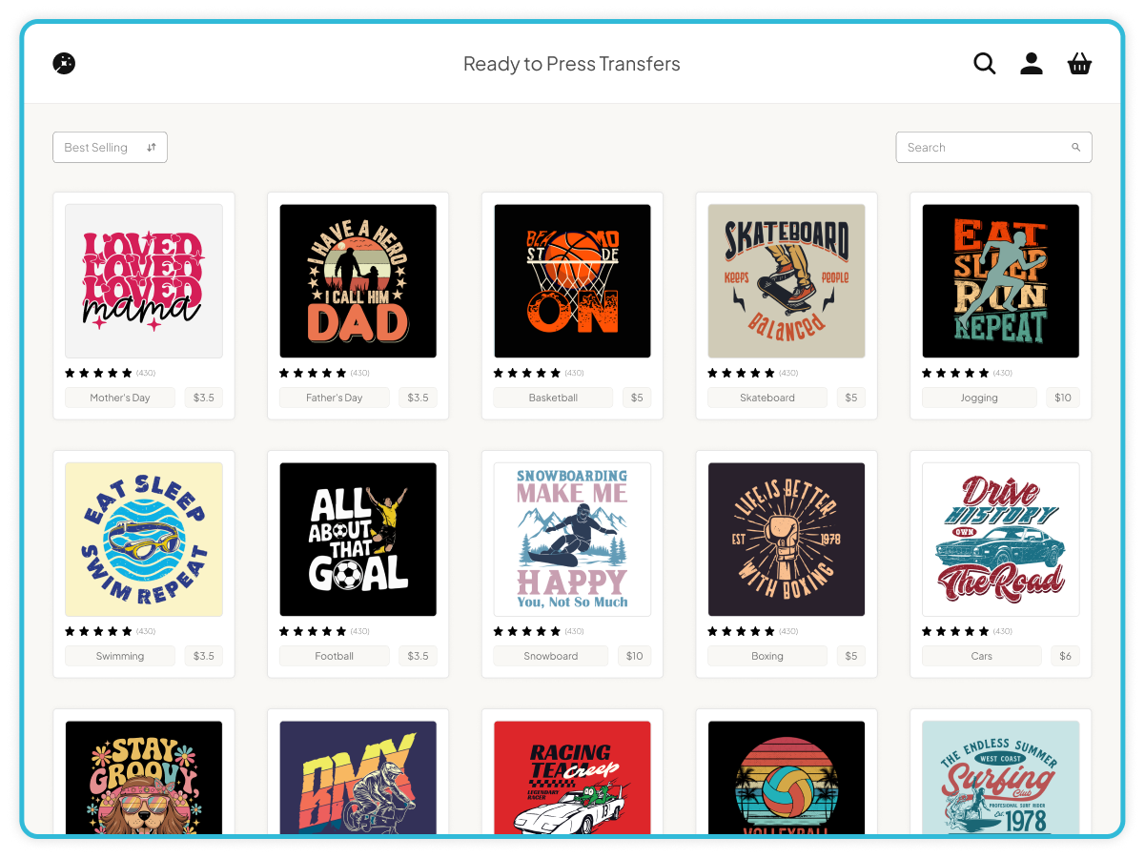Image resolution: width=1145 pixels, height=858 pixels.
Task: Click star rating under Boxing design
Action: [742, 631]
